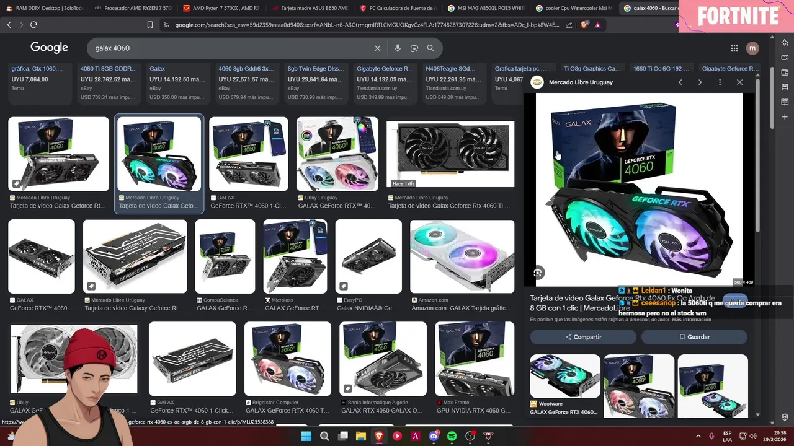Click the browser address bar URL
Screen dimensions: 794x446
click(x=366, y=25)
